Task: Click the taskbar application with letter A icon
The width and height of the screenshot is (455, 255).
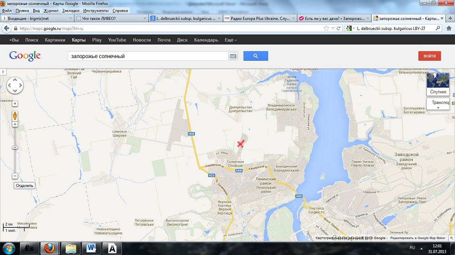Action: (112, 248)
